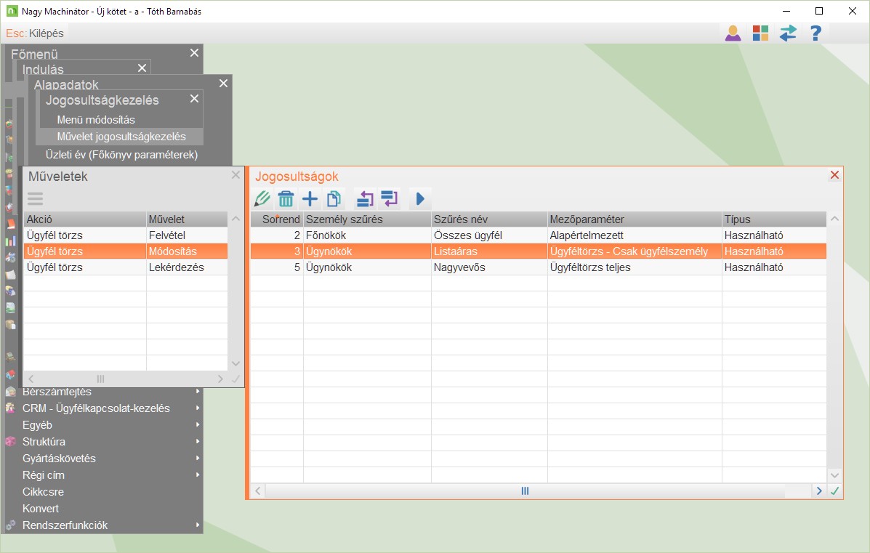Add a new permission with plus icon
Image resolution: width=870 pixels, height=553 pixels.
310,198
